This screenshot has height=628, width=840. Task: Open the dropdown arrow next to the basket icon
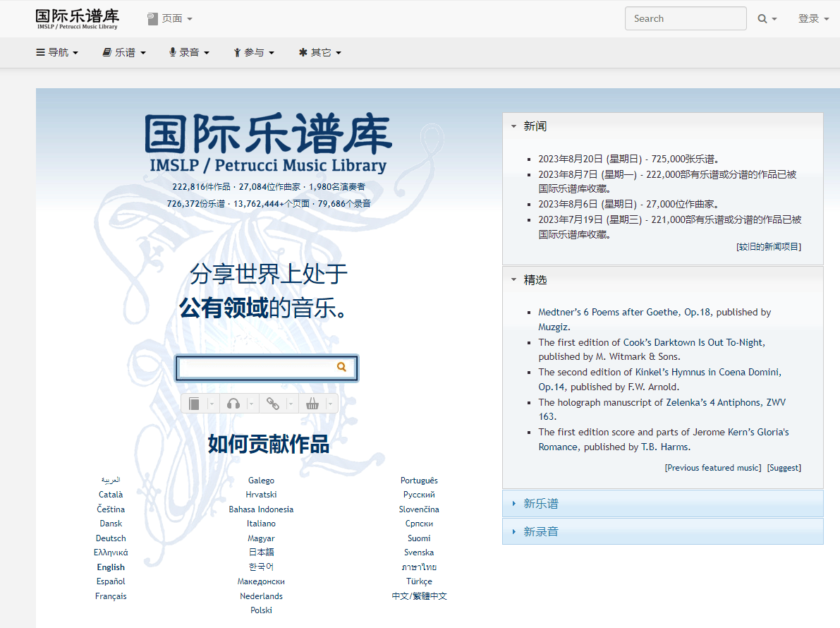pos(329,403)
